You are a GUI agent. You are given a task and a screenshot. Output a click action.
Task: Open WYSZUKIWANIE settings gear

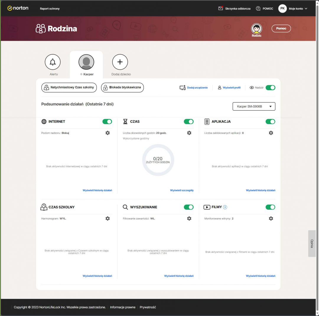coord(189,218)
